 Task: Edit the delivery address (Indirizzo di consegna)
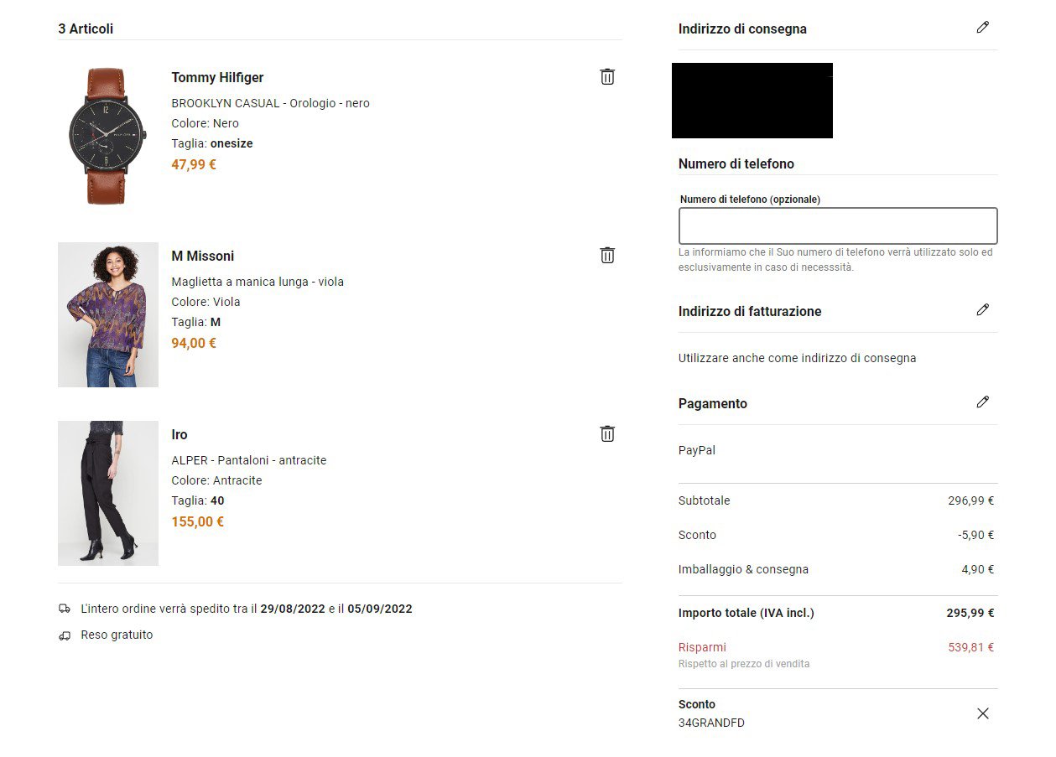coord(982,28)
